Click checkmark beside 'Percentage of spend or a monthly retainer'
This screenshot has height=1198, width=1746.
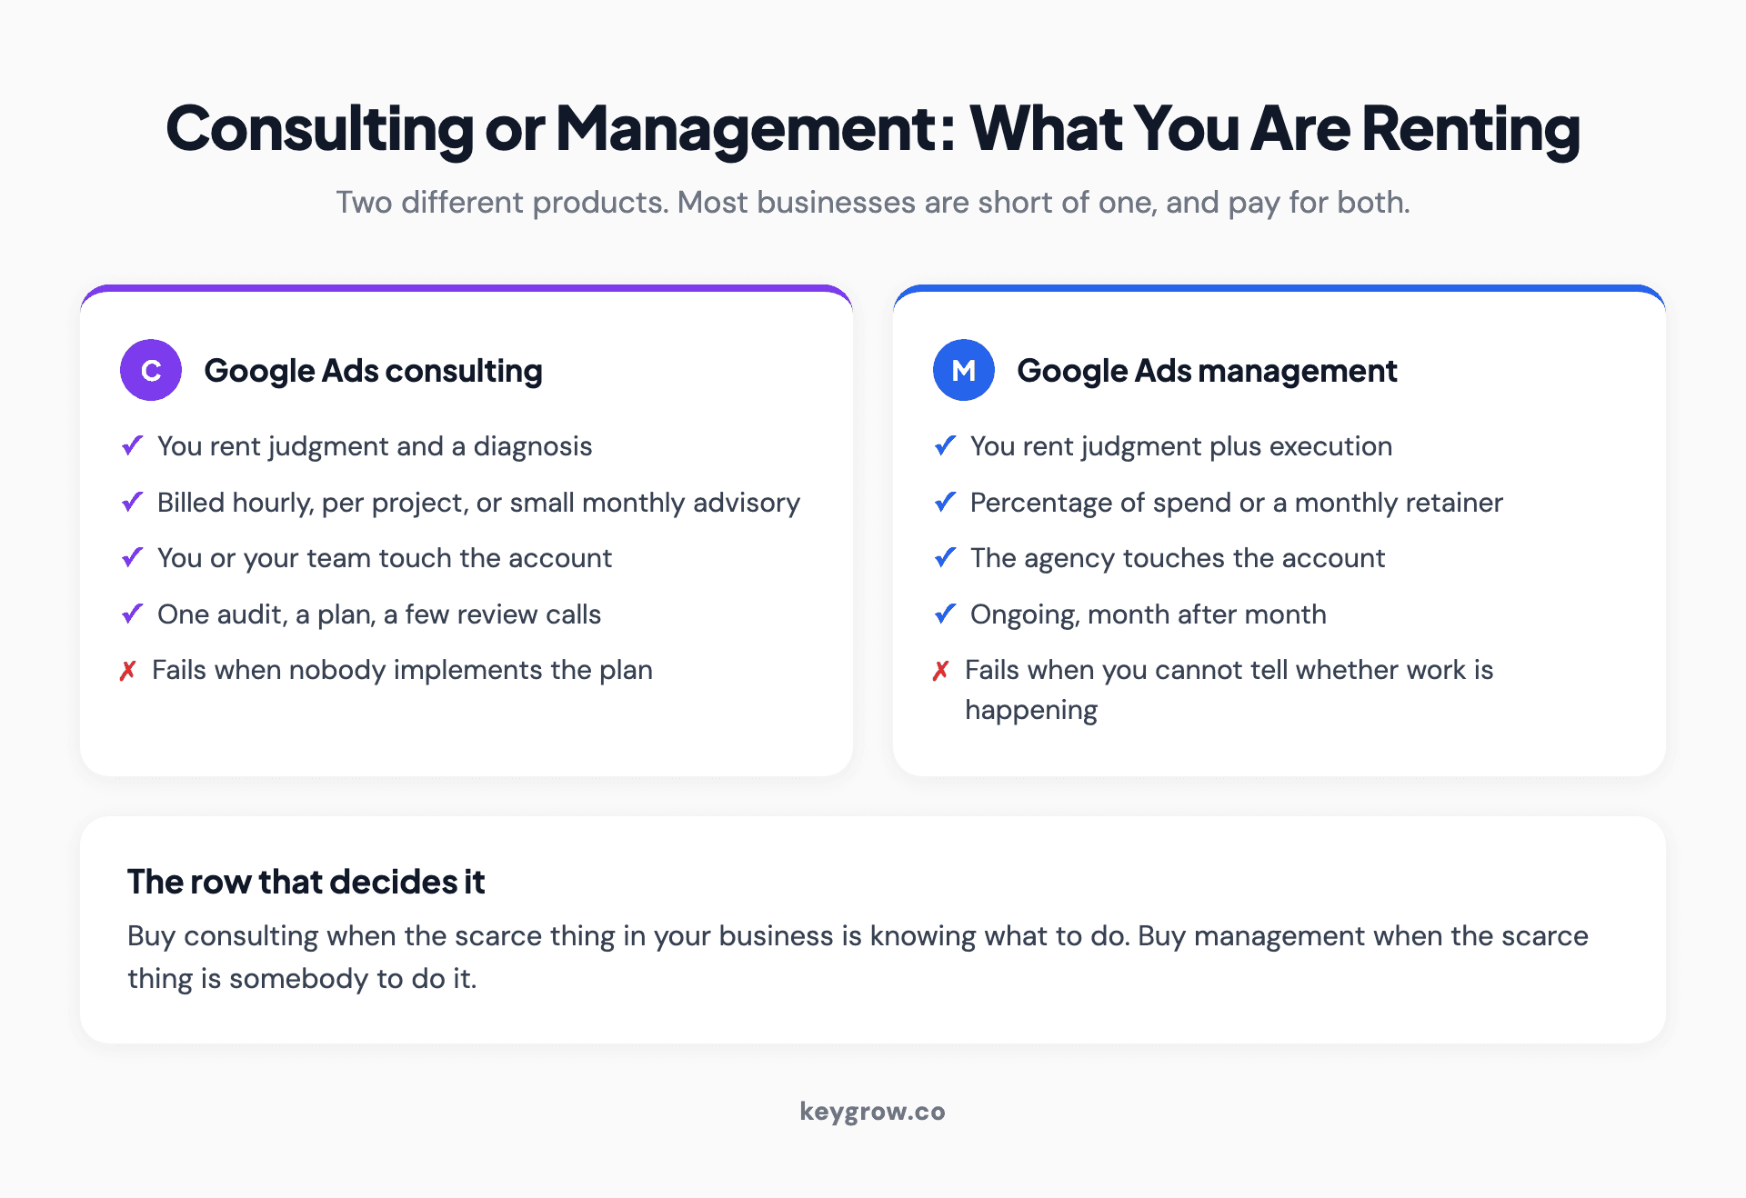click(x=945, y=502)
